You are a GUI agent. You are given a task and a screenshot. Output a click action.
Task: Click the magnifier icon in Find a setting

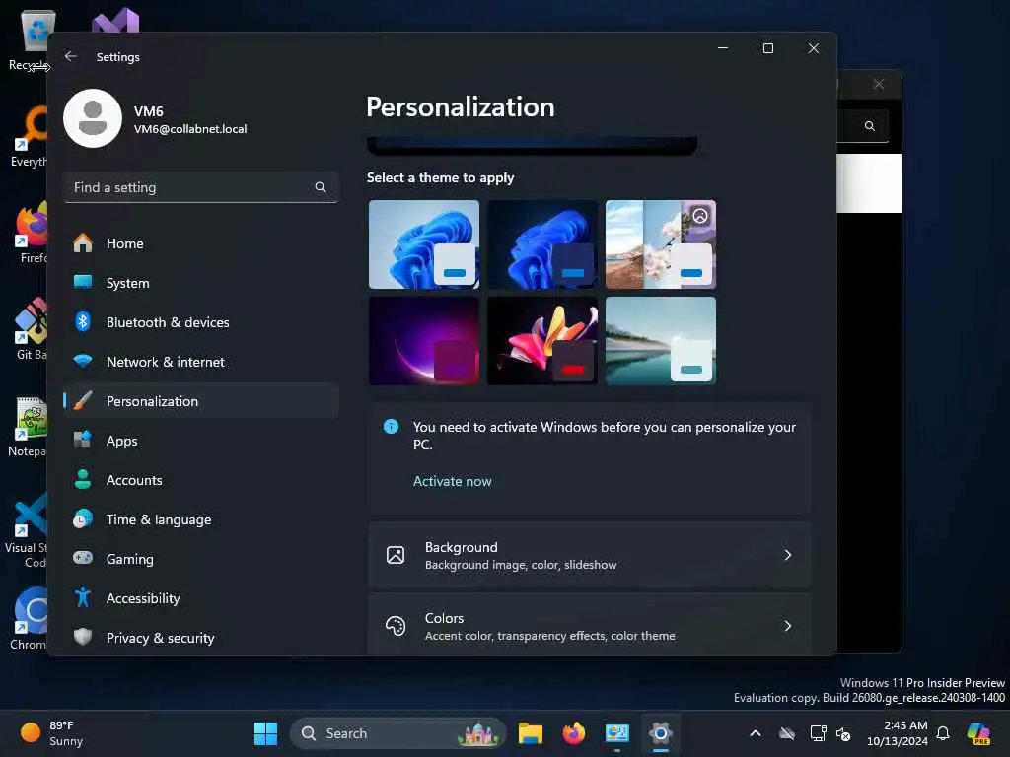pyautogui.click(x=321, y=187)
